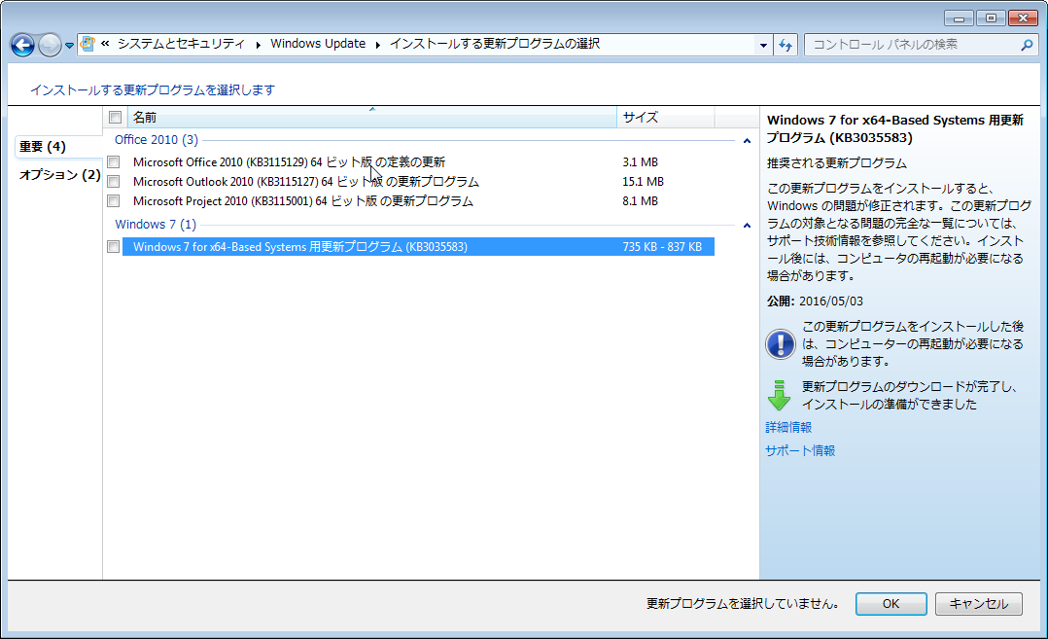Select the Microsoft Project 2010 (KB3115001) row
The image size is (1048, 639).
418,200
